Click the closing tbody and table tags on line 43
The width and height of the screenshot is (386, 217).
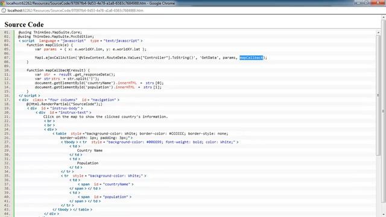[72, 209]
